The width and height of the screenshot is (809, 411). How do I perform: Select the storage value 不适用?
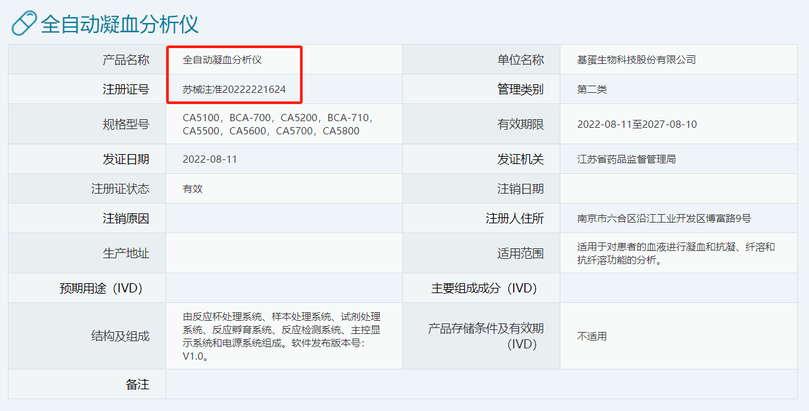[x=592, y=337]
